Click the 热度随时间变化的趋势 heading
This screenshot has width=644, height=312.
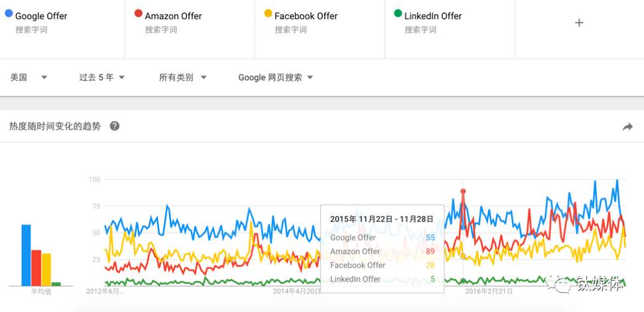pyautogui.click(x=55, y=126)
